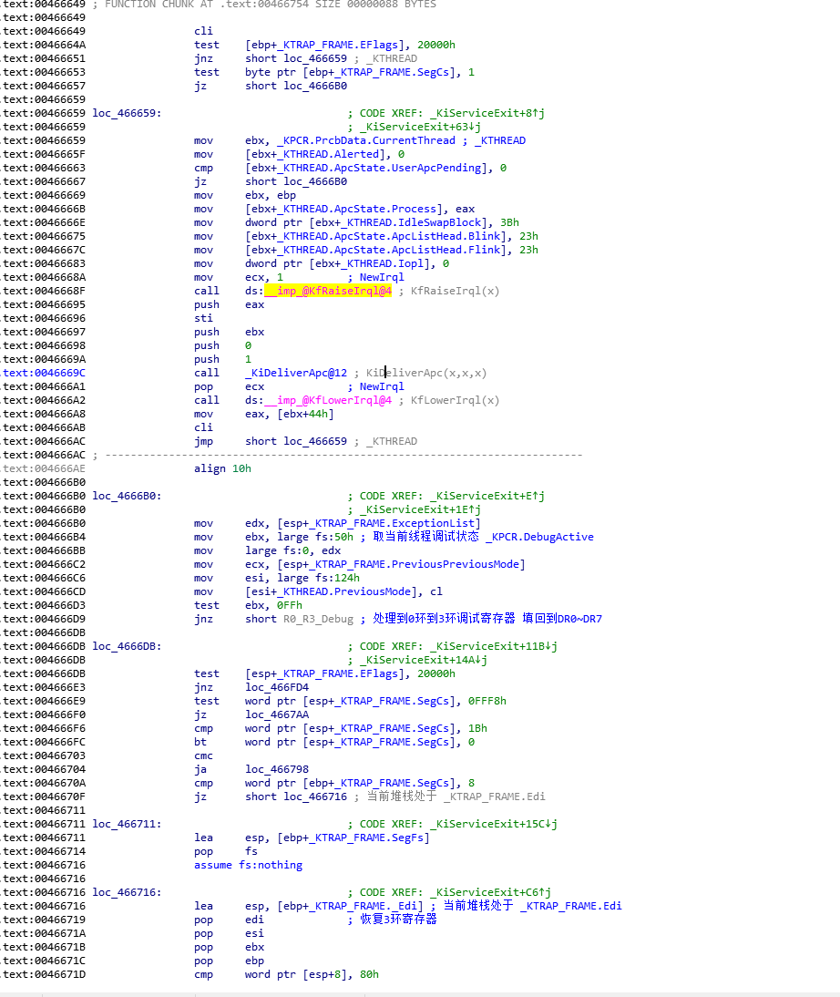Image resolution: width=840 pixels, height=997 pixels.
Task: Click the highlighted __imp_@KfRaiseIrql@4 operand
Action: 328,291
